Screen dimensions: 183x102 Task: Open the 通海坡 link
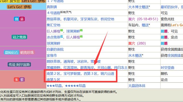tap(69, 61)
